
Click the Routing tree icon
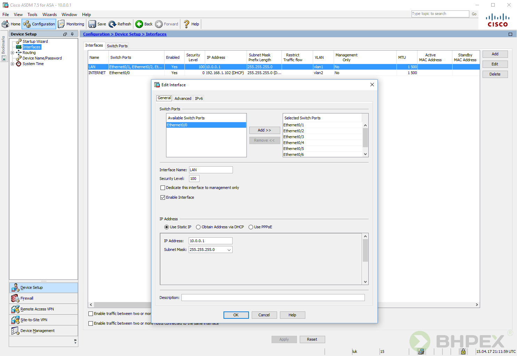[19, 53]
